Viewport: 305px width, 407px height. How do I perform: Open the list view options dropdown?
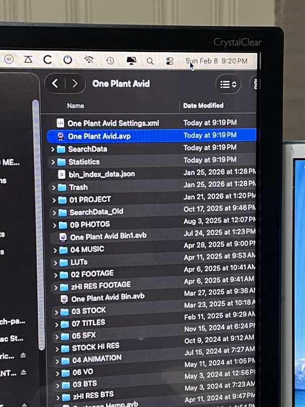click(x=228, y=84)
